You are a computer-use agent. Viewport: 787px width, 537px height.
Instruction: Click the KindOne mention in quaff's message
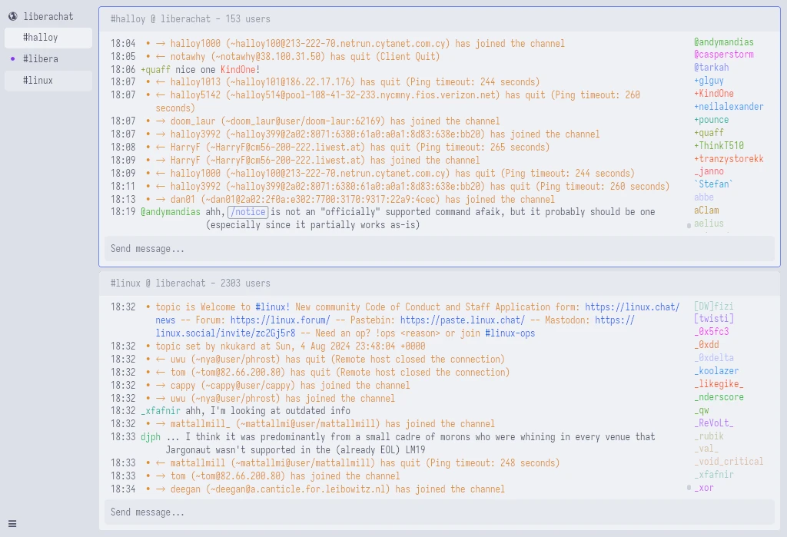tap(238, 69)
